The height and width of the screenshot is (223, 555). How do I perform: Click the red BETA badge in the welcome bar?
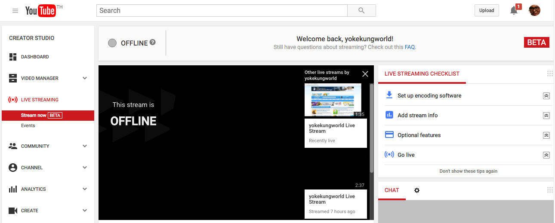coord(536,43)
